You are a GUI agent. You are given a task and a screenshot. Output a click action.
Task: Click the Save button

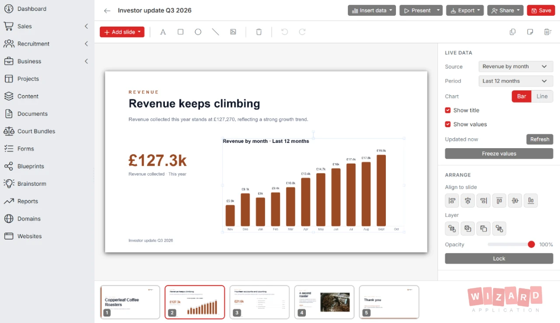coord(541,10)
